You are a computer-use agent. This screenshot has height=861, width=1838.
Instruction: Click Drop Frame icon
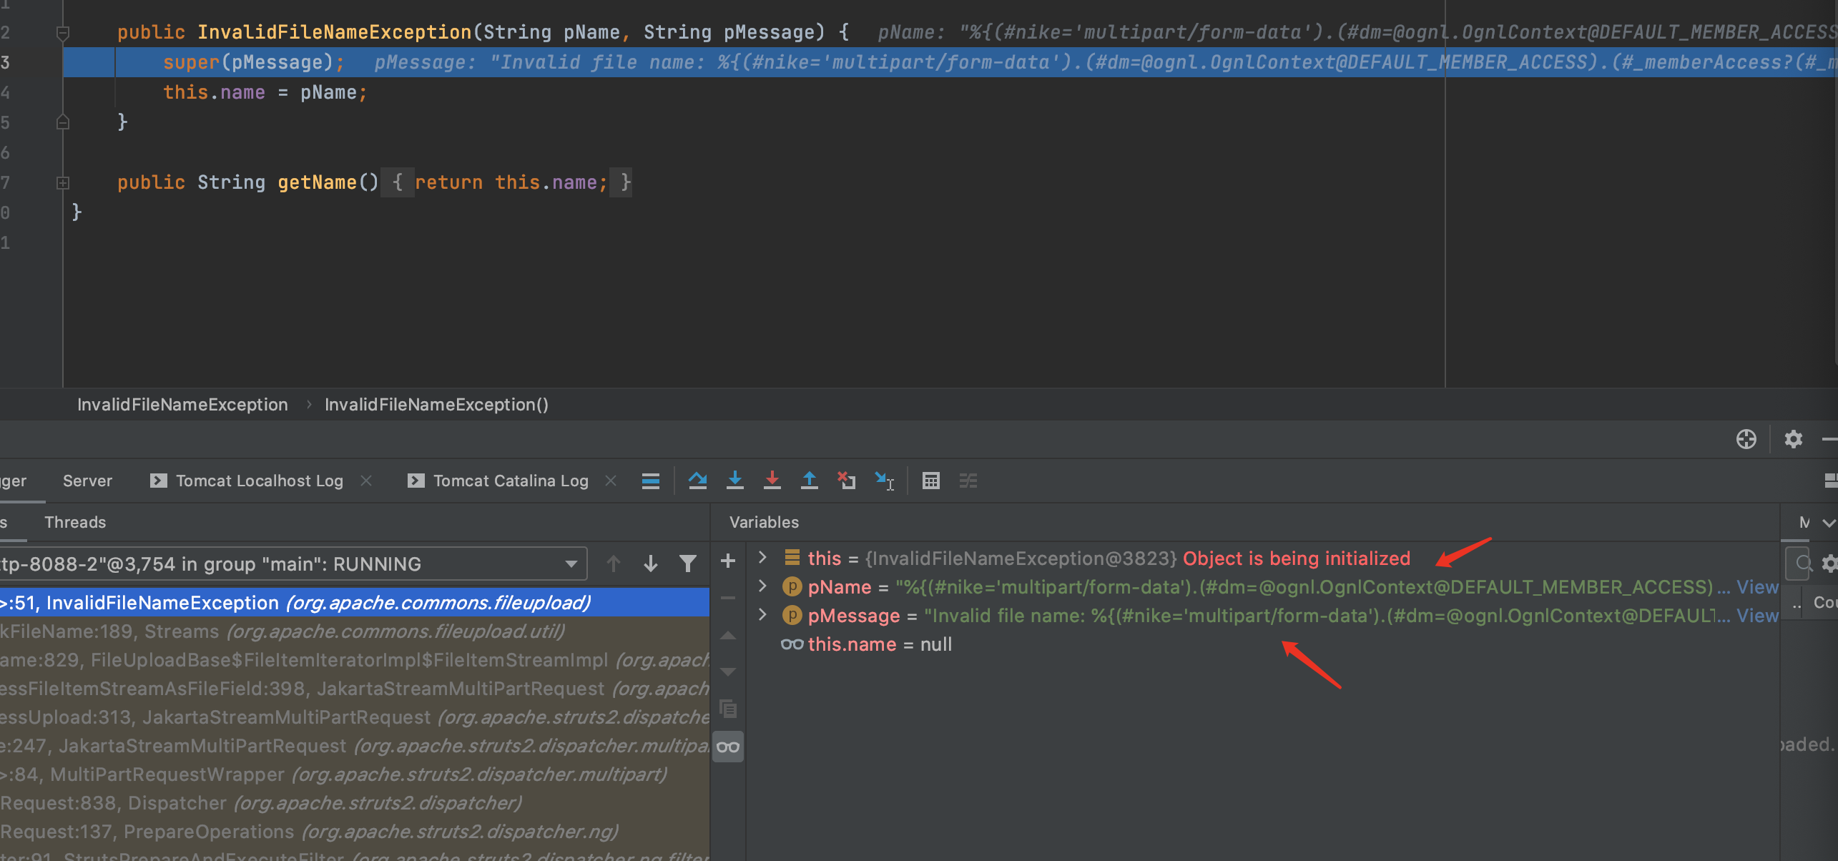pos(846,481)
